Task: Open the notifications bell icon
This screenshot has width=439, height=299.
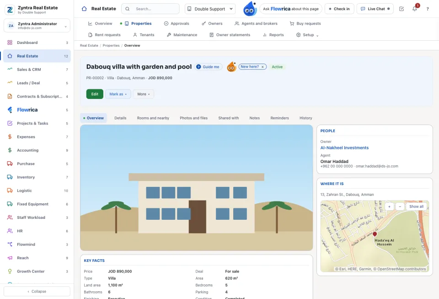Action: click(414, 9)
